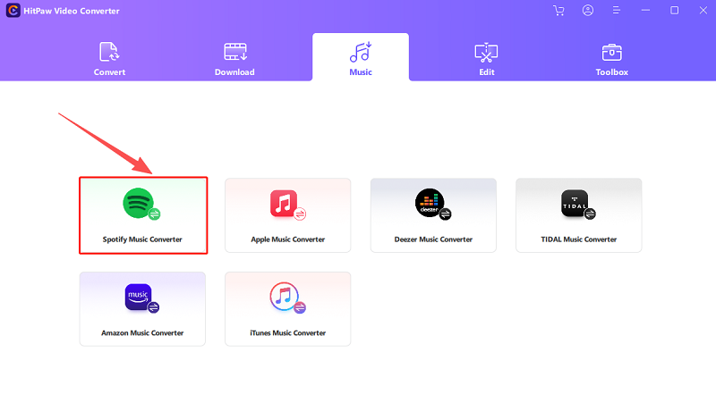Minimize the HitPaw window
The image size is (716, 411).
point(645,11)
